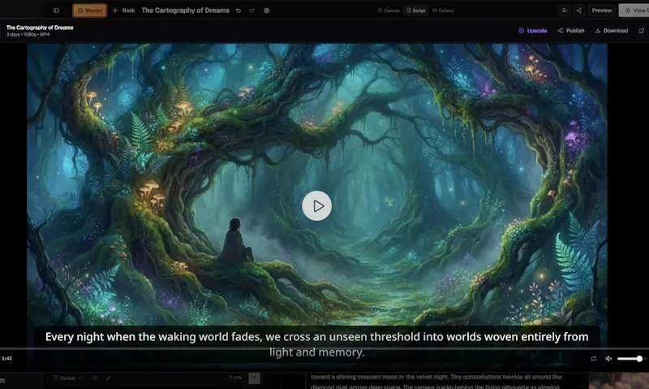Click the View button at top right
This screenshot has height=389, width=649.
[x=634, y=11]
